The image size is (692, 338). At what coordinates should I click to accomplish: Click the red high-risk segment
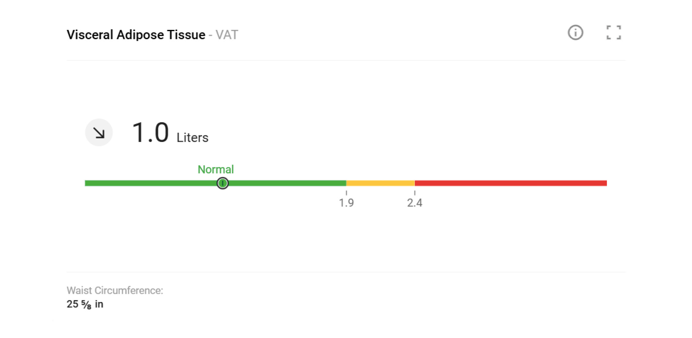coord(511,183)
